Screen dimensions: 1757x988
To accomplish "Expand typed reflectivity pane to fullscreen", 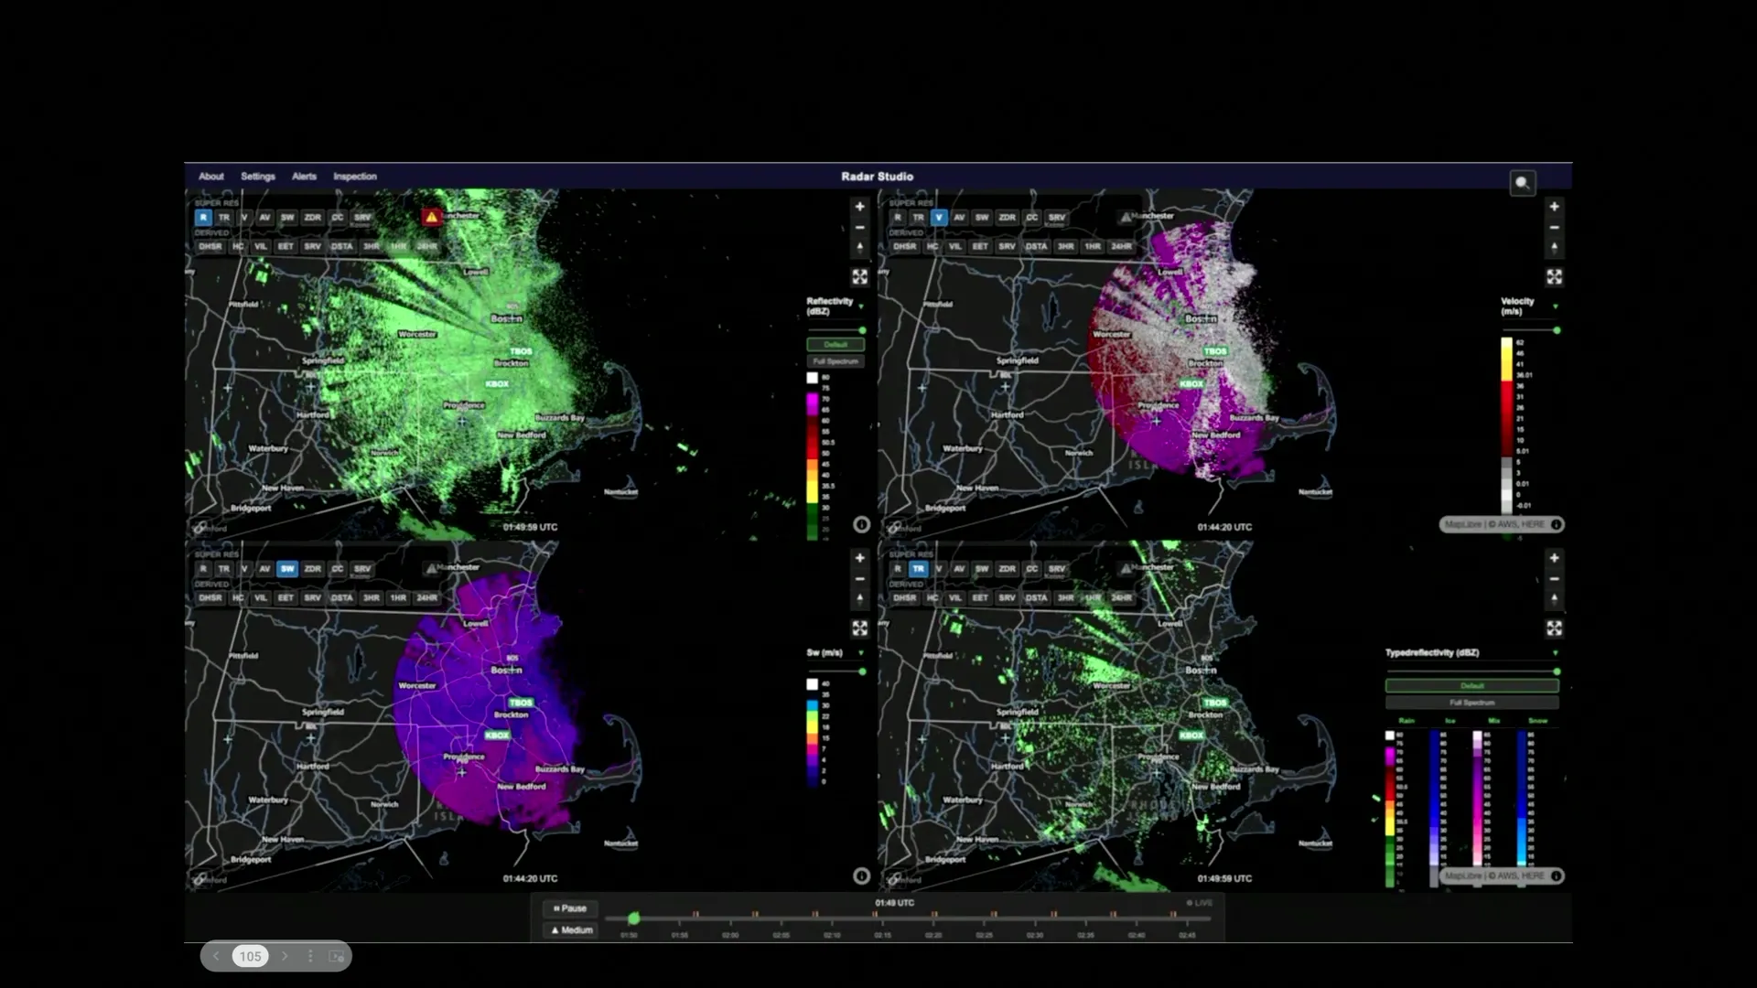I will tap(1554, 628).
